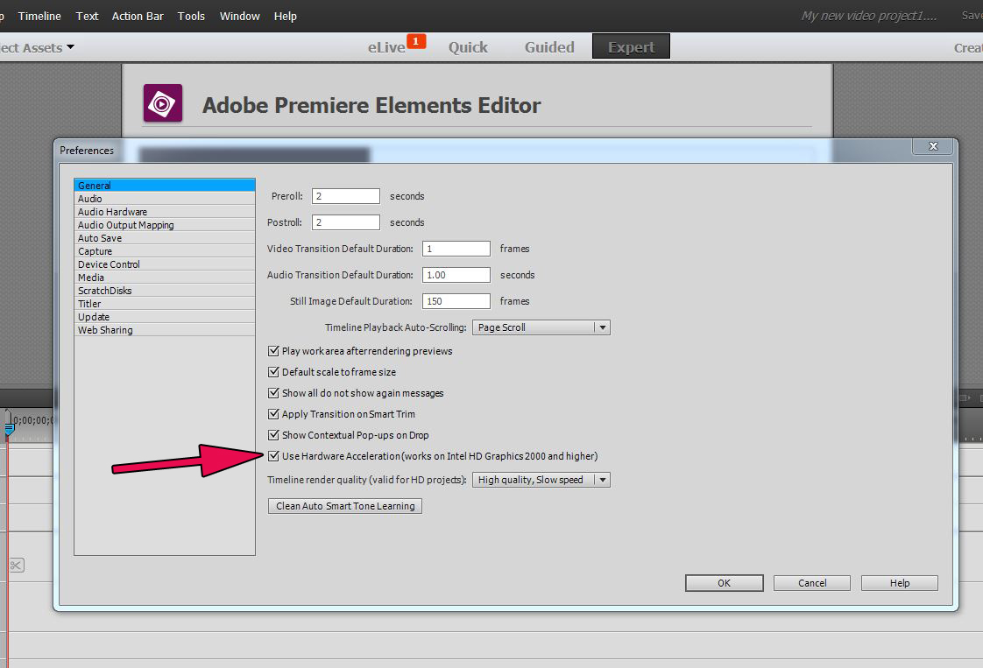Click the Postroll seconds input field

coord(346,222)
